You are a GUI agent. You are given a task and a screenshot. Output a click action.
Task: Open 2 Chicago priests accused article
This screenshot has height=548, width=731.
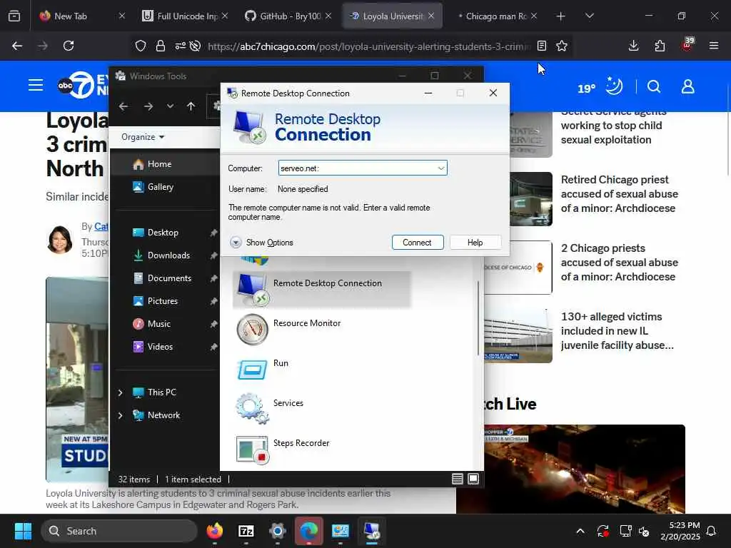click(x=619, y=263)
